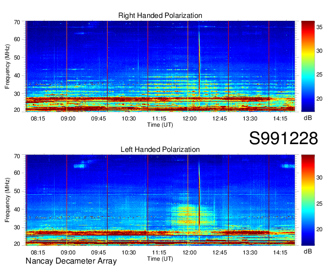328x267 pixels.
Task: Click the "08:15" time tick under Right Handed plot
Action: [x=38, y=119]
